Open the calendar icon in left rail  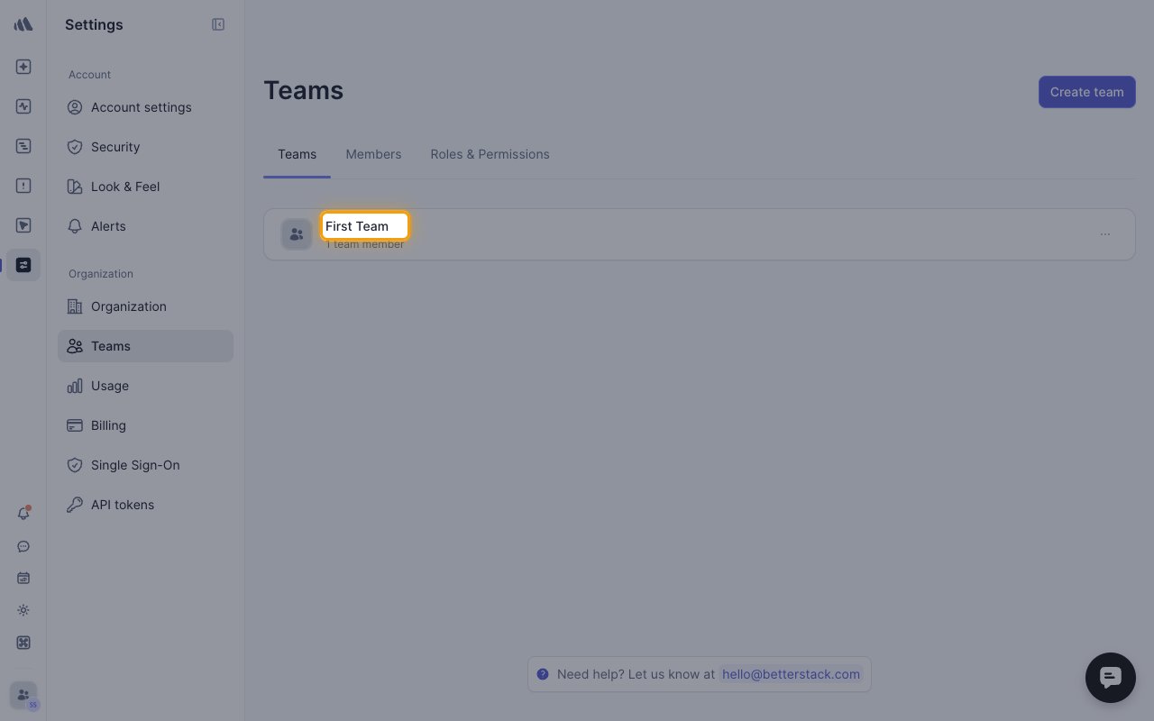23,578
